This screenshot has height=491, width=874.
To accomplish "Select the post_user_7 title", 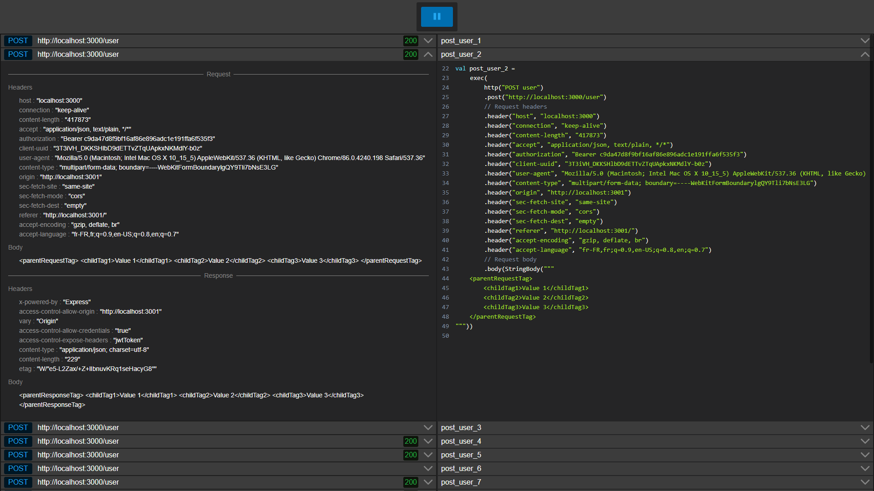I will [461, 482].
